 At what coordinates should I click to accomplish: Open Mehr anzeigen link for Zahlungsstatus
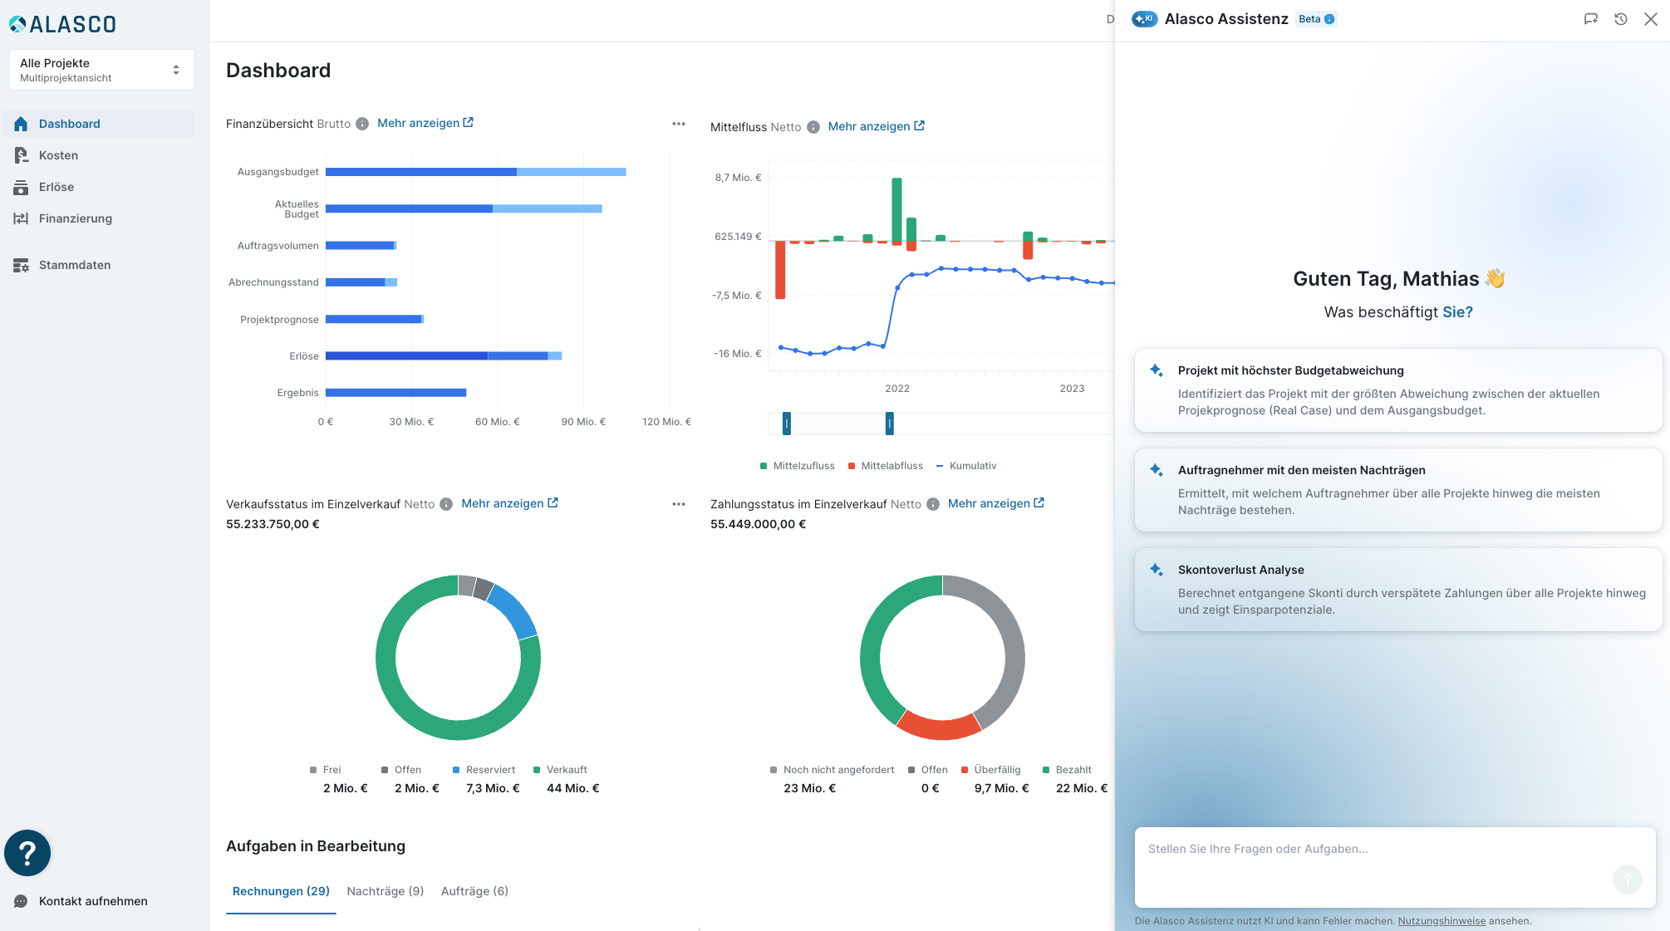point(996,503)
